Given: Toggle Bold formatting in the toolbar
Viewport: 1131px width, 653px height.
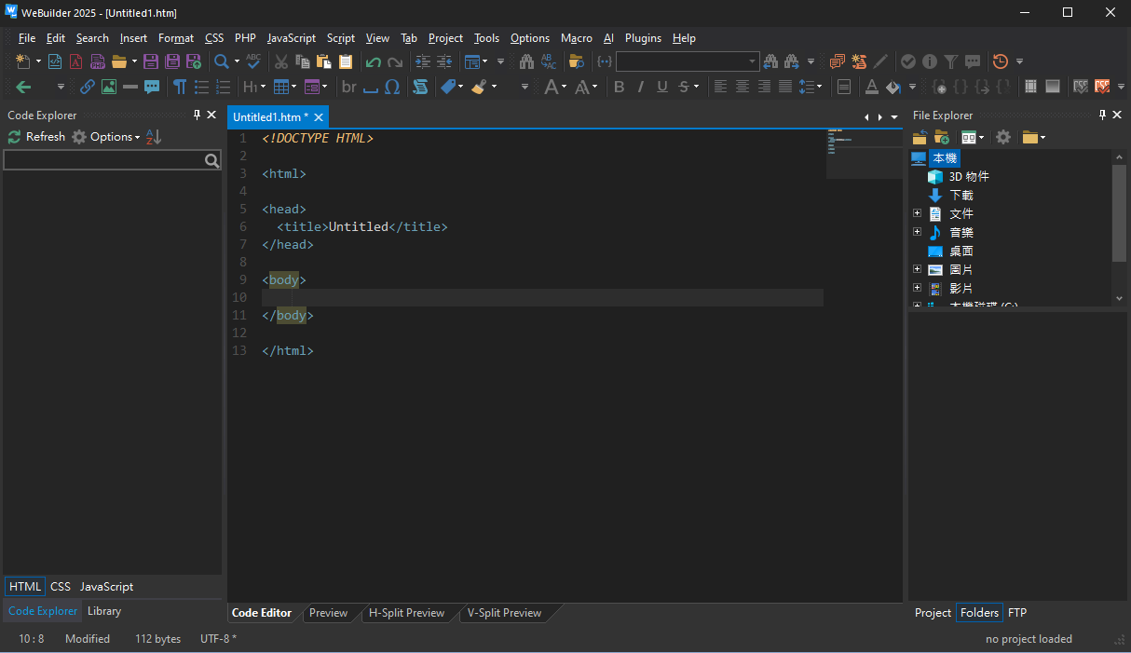Looking at the screenshot, I should point(620,87).
